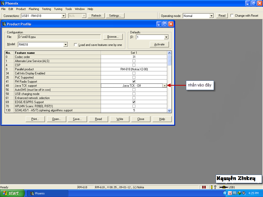Viewport: 263px width, 197px height.
Task: Click the Browse... button
Action: click(x=113, y=37)
